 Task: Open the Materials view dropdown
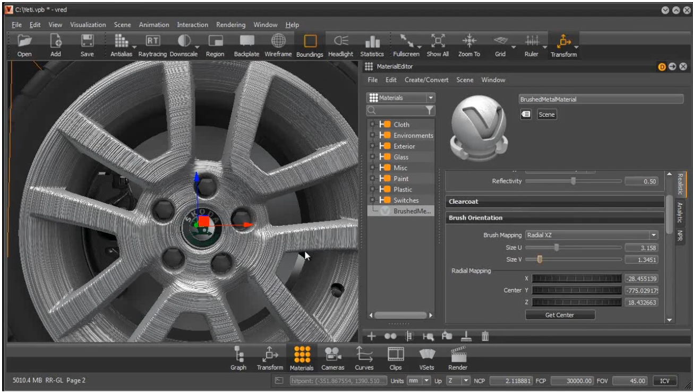tap(401, 98)
